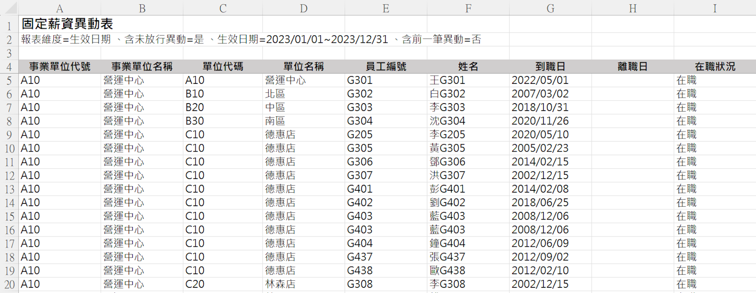
Task: Select the cell containing 王G301
Action: pyautogui.click(x=447, y=81)
